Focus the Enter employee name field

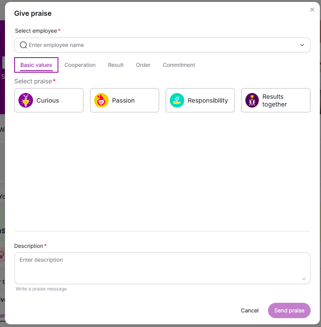(161, 45)
